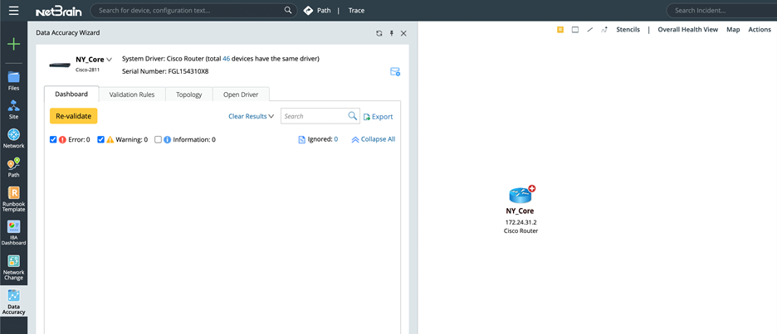Click the 46 devices link

(x=226, y=58)
